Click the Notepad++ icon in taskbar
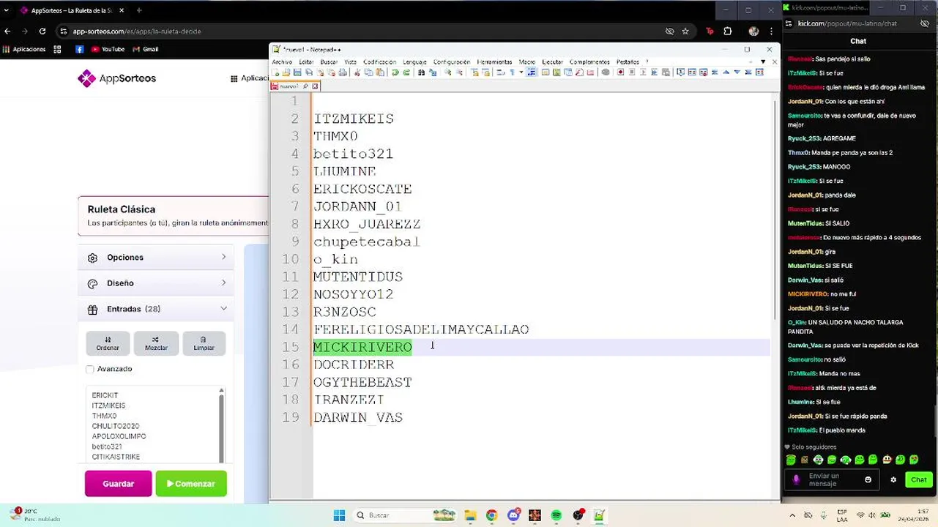The image size is (938, 527). click(599, 515)
